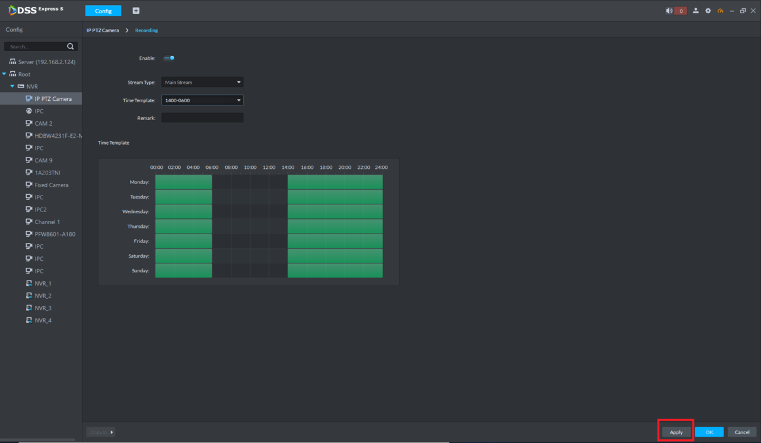Click the NVR_1 channel icon
The width and height of the screenshot is (761, 443).
tap(29, 283)
